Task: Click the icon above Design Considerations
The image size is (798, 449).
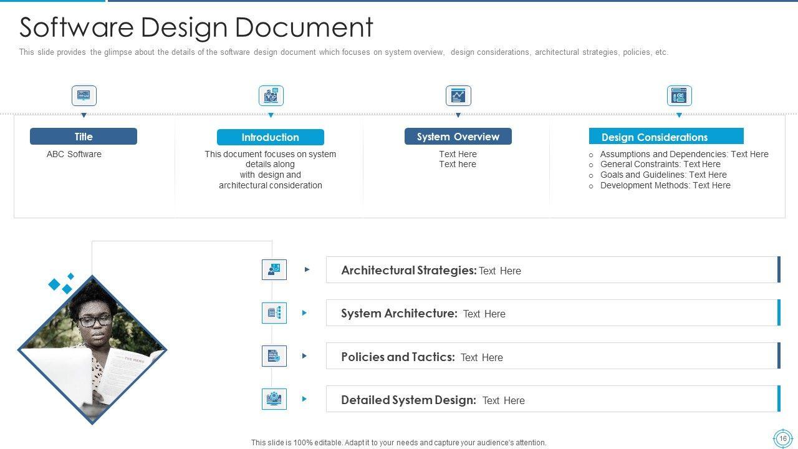Action: 679,96
